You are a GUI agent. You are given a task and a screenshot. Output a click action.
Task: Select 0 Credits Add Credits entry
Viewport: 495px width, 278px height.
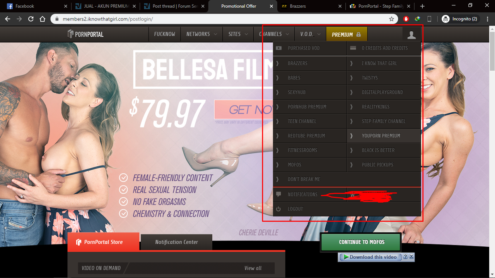pyautogui.click(x=384, y=48)
